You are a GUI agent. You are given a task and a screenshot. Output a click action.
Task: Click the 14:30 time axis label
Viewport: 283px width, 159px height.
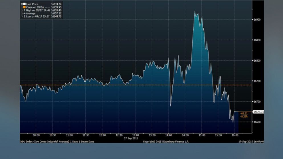pos(185,135)
